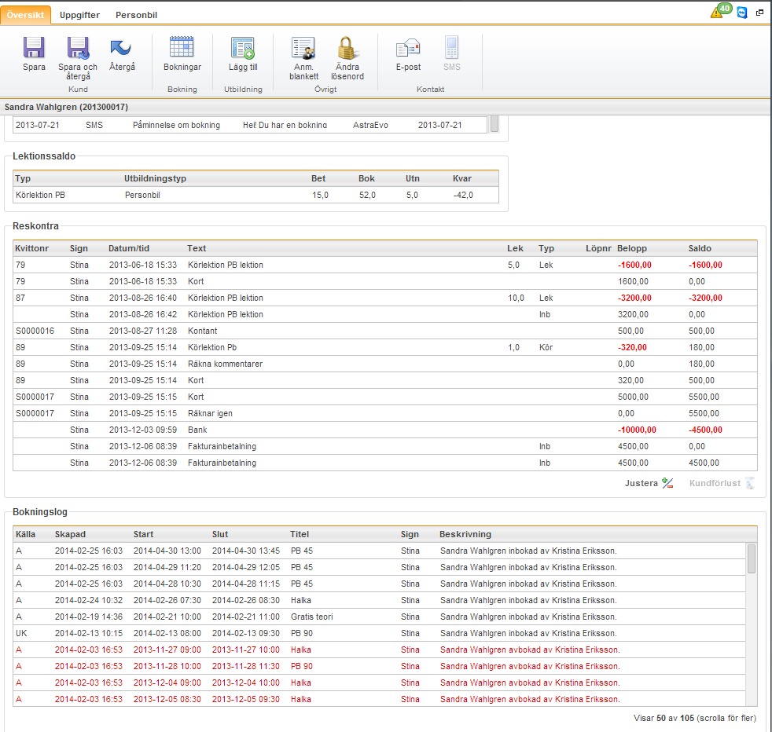
Task: Click the Beskrivning column header
Action: coord(465,534)
